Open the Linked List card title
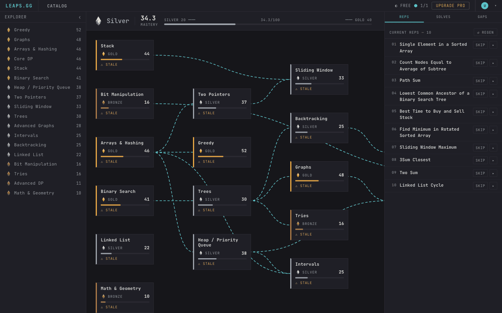502x313 pixels. [x=115, y=240]
